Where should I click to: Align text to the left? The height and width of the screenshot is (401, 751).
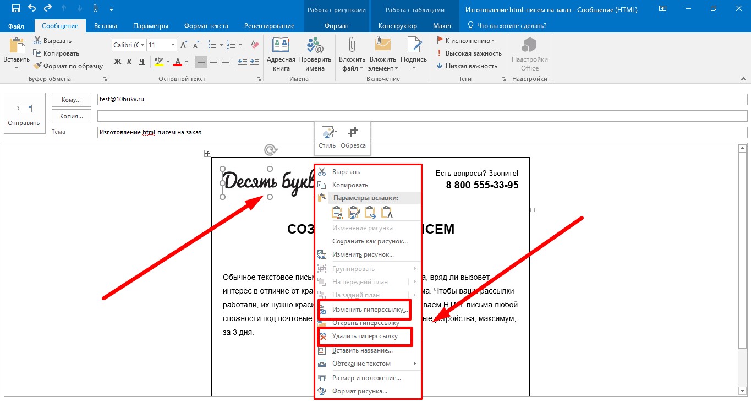pyautogui.click(x=201, y=62)
